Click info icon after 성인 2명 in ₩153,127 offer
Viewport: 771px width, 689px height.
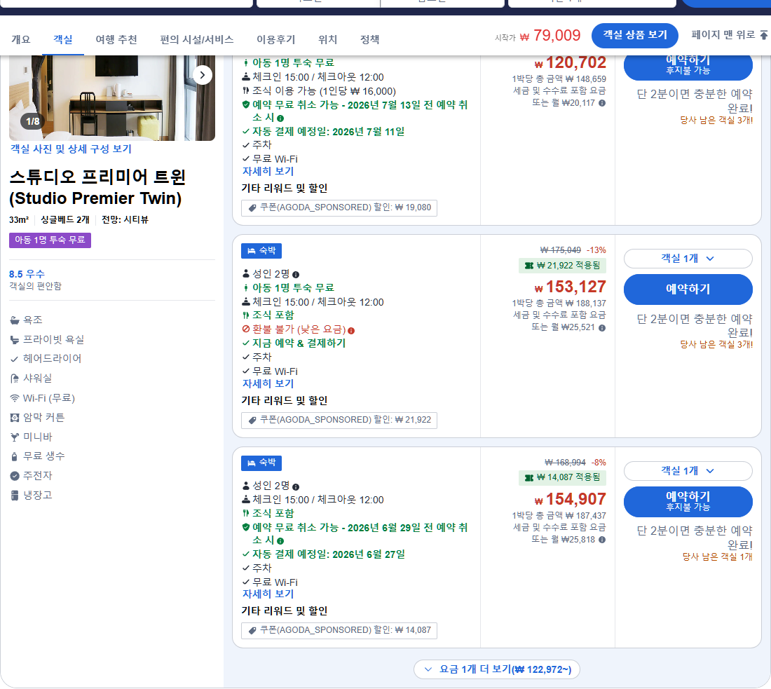(x=296, y=275)
